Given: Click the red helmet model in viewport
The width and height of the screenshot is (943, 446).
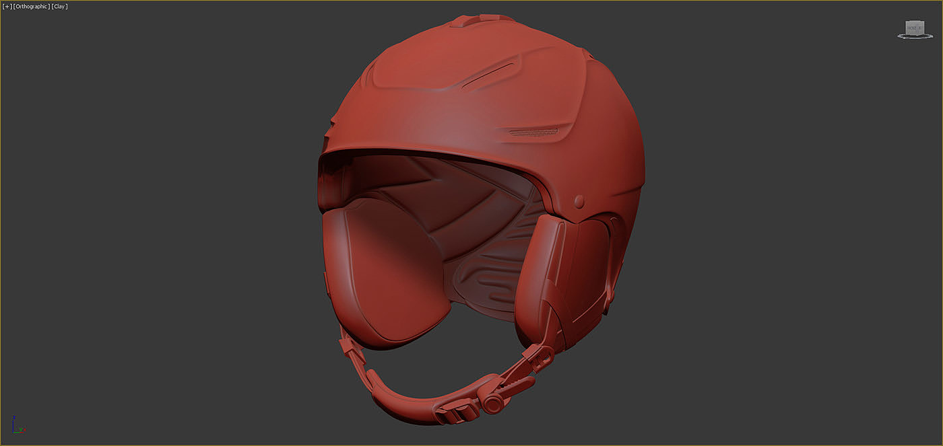Looking at the screenshot, I should [x=480, y=219].
